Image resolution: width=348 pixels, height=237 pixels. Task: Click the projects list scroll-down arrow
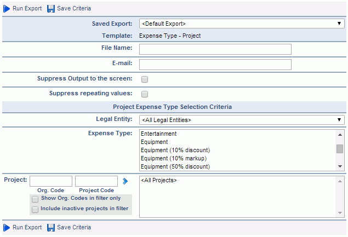(340, 213)
